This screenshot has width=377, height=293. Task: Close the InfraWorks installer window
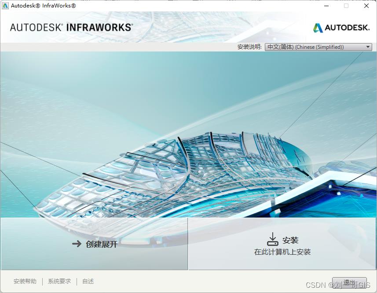pos(366,6)
